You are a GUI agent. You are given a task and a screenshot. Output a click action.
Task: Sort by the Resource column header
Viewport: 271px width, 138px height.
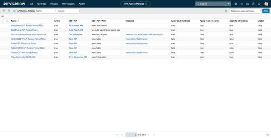pyautogui.click(x=130, y=21)
